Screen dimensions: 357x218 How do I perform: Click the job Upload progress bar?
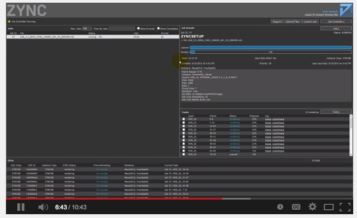pyautogui.click(x=271, y=48)
